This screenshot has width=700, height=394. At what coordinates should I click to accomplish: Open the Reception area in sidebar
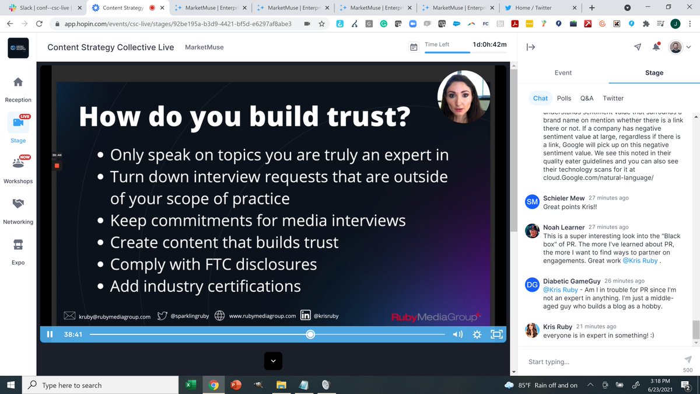click(x=18, y=89)
